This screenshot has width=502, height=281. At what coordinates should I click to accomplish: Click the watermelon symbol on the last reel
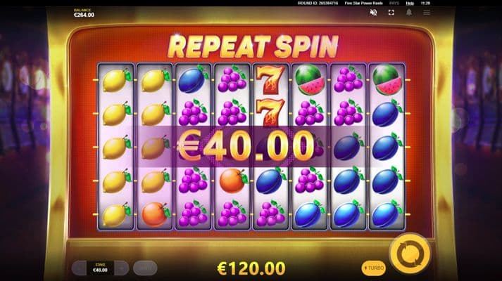point(387,80)
